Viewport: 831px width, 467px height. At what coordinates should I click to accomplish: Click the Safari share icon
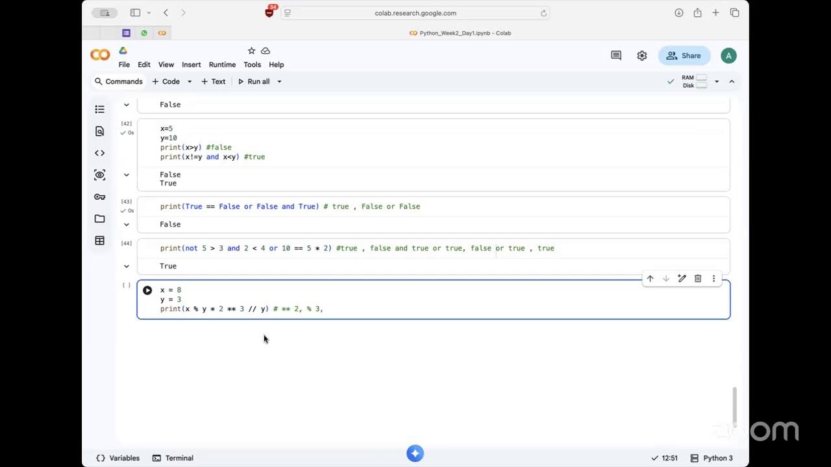coord(697,13)
